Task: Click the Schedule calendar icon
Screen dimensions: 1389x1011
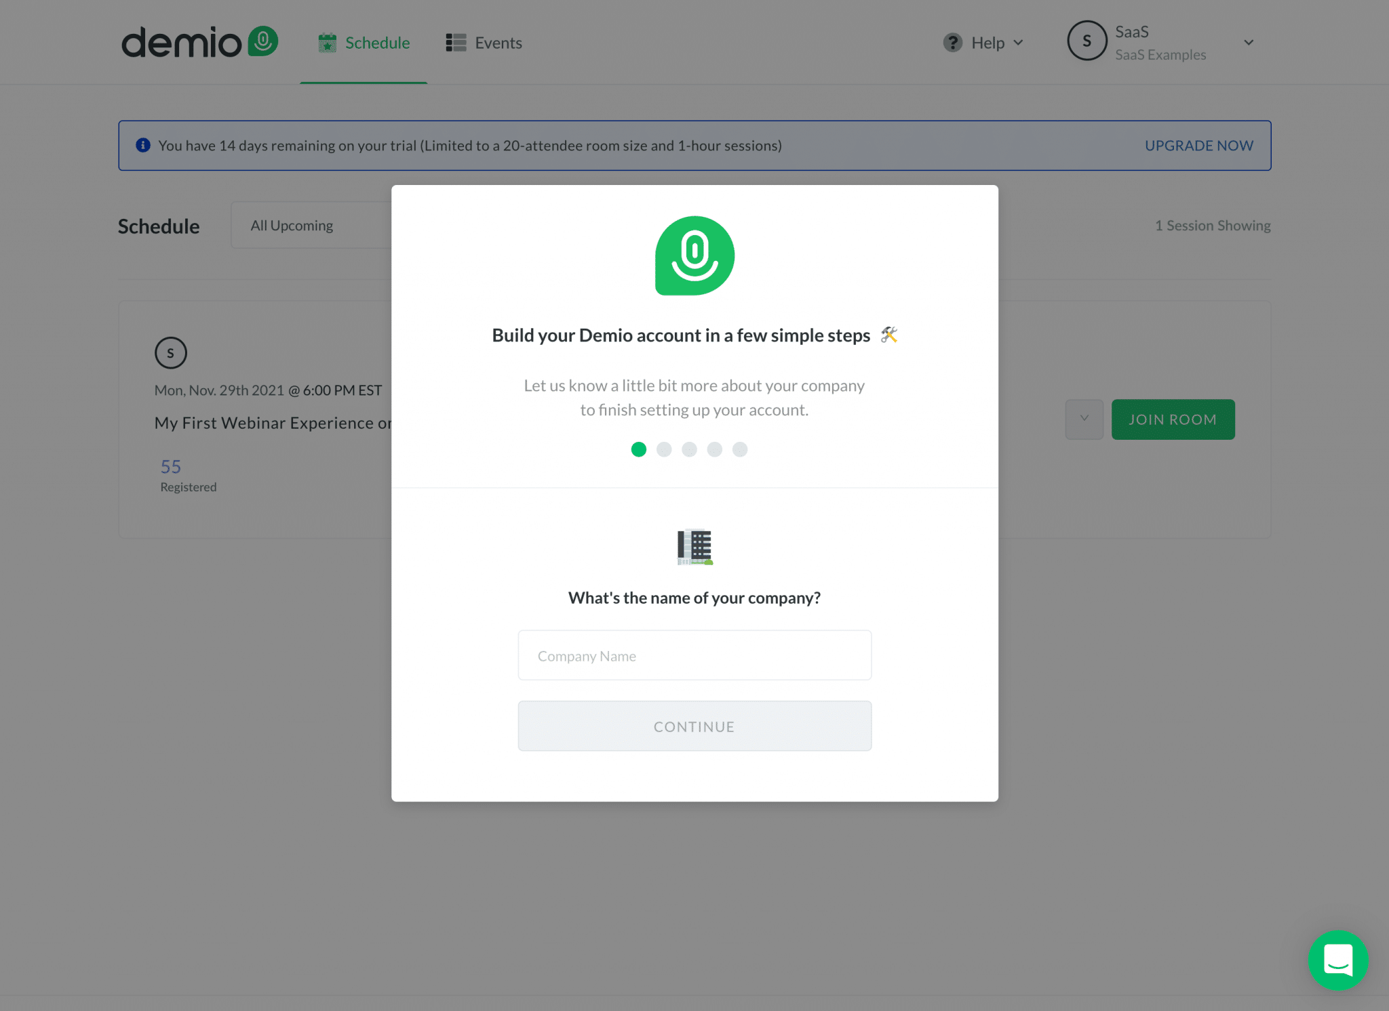Action: click(328, 43)
